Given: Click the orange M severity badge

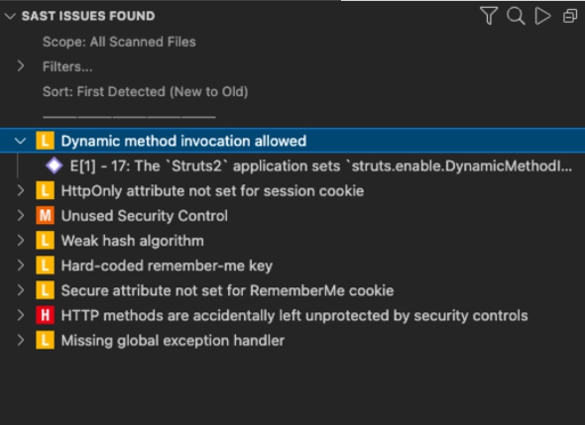Looking at the screenshot, I should pyautogui.click(x=46, y=216).
